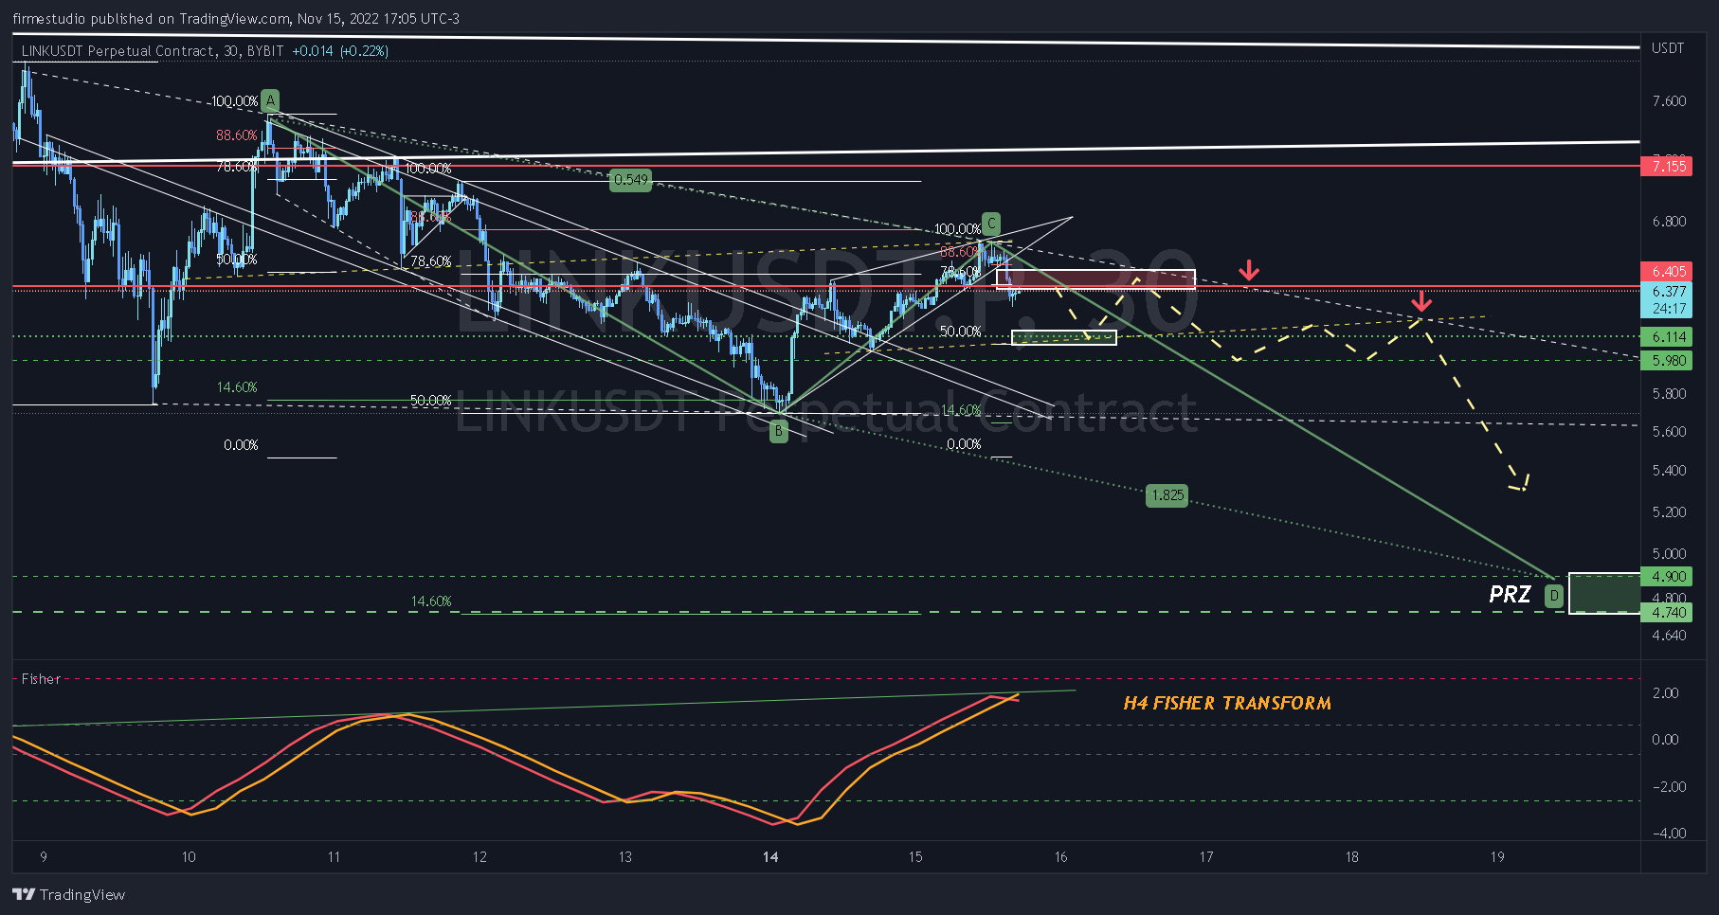1719x915 pixels.
Task: Click the PRZ text annotation
Action: tap(1510, 595)
